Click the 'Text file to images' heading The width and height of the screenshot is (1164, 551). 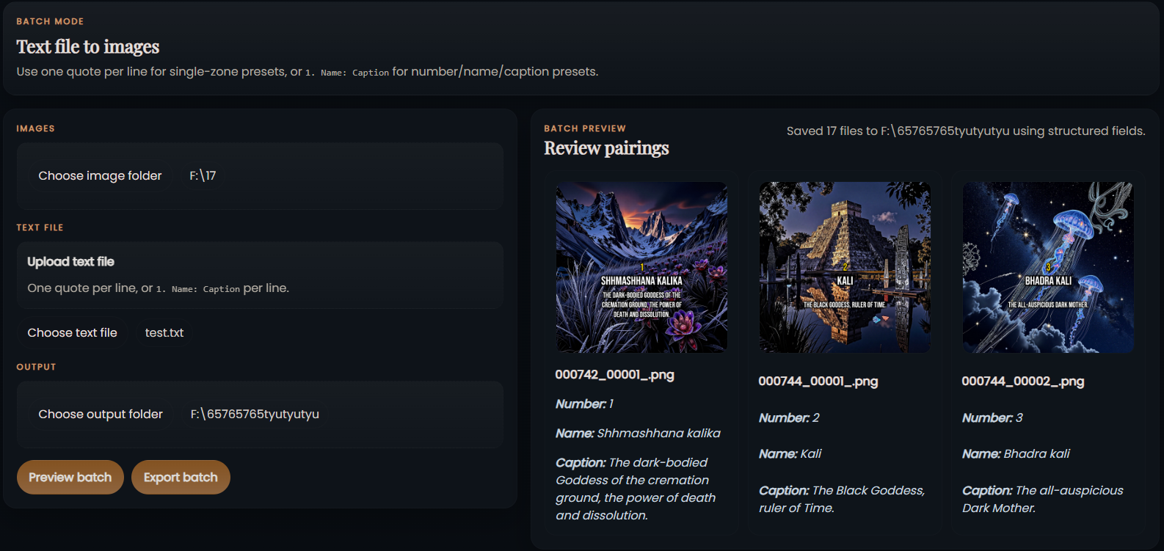(88, 47)
